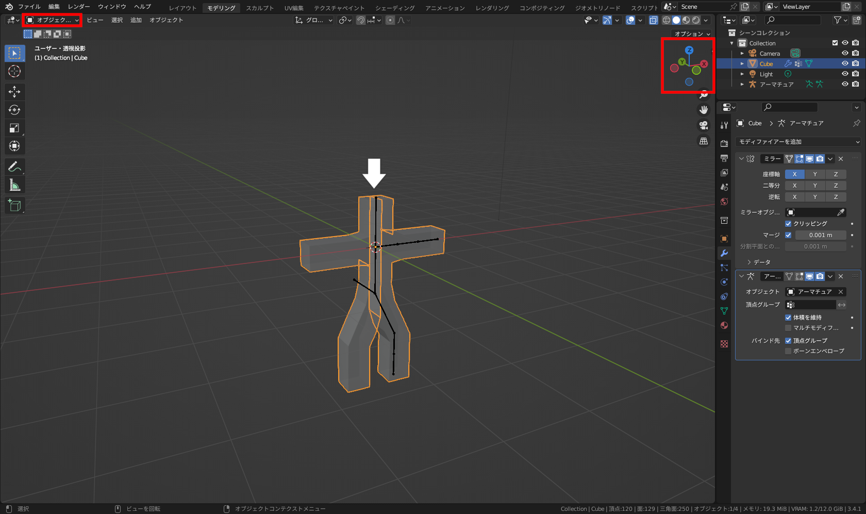Enable the Y axis in 座標軸 row
Image resolution: width=866 pixels, height=514 pixels.
click(x=815, y=174)
